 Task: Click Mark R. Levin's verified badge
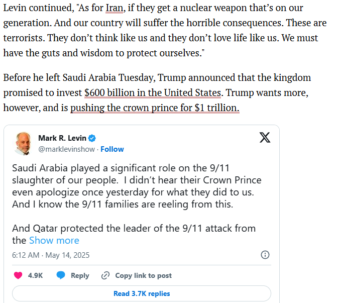point(92,138)
